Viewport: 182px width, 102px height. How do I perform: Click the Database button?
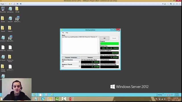coord(90,58)
